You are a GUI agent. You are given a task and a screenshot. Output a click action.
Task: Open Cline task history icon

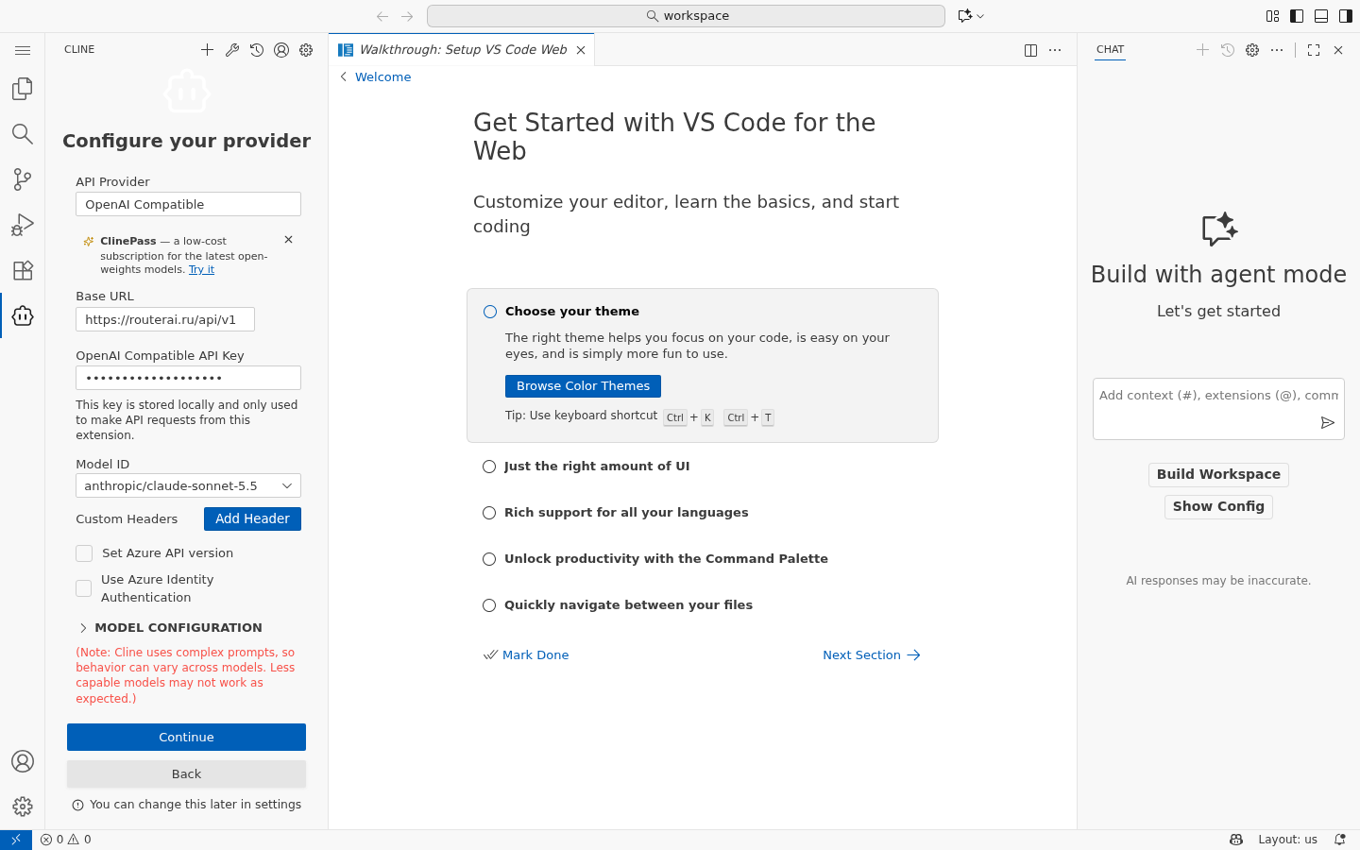pyautogui.click(x=257, y=50)
